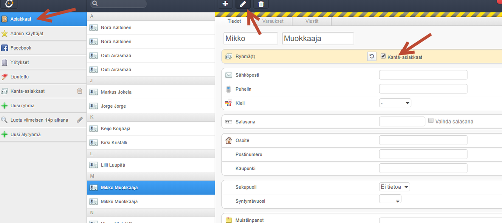
Task: Switch to the Viestit tab
Action: [312, 21]
